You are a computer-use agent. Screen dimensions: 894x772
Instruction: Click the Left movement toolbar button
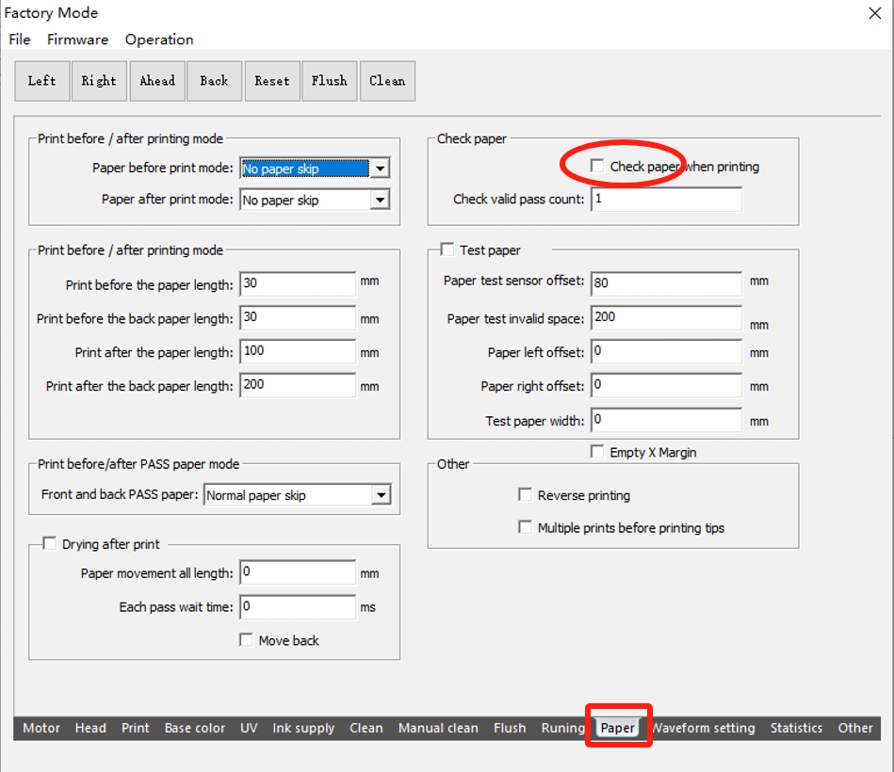pos(41,81)
